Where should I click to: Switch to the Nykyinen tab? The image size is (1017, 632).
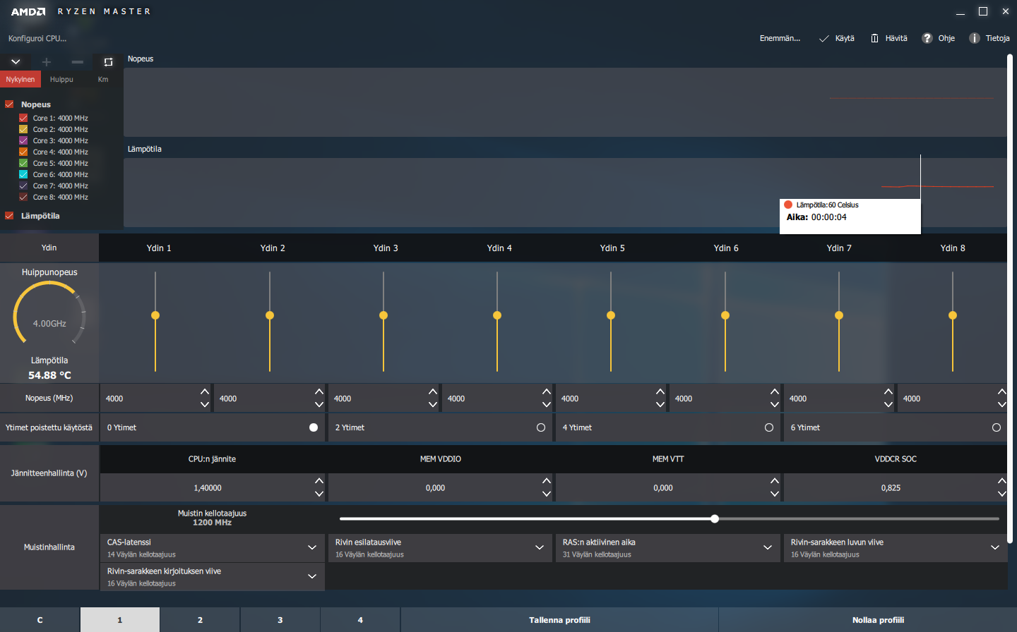(20, 80)
